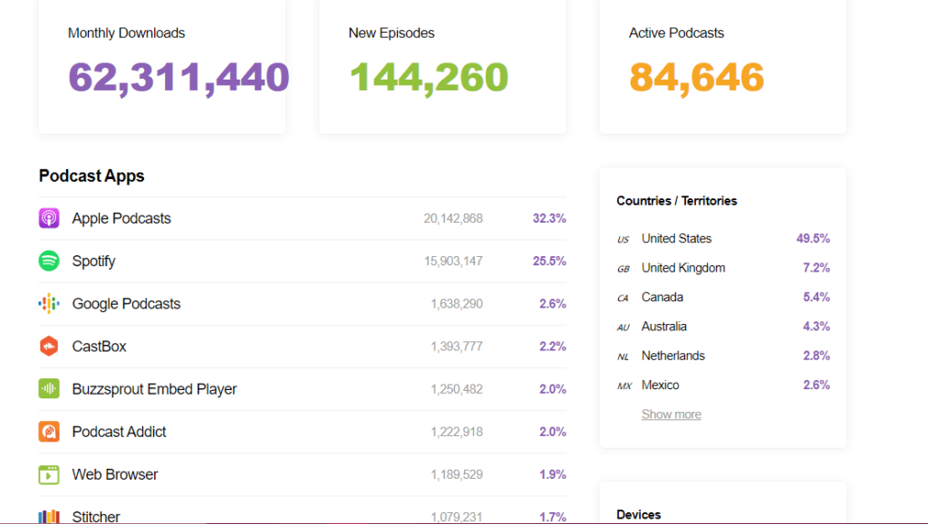Viewport: 928px width, 524px height.
Task: Select the Devices section header
Action: click(x=639, y=514)
